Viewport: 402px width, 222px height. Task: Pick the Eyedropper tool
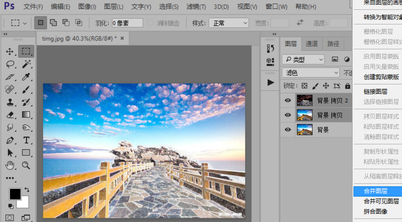26,77
